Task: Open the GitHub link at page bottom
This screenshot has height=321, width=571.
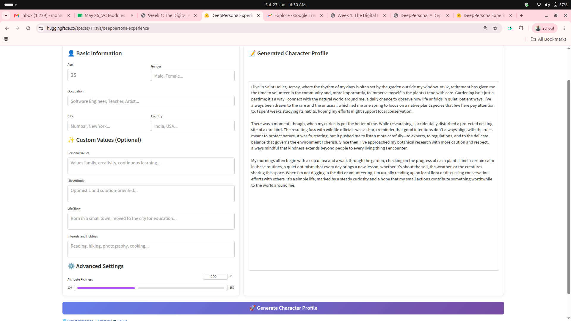Action: [122, 320]
